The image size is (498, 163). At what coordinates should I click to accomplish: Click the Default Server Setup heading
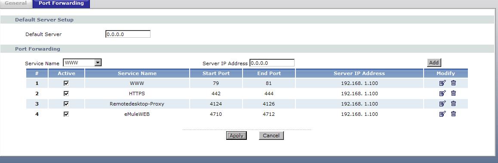pos(44,20)
